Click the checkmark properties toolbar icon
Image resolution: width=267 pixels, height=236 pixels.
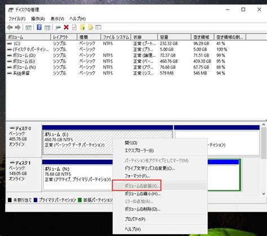point(74,28)
